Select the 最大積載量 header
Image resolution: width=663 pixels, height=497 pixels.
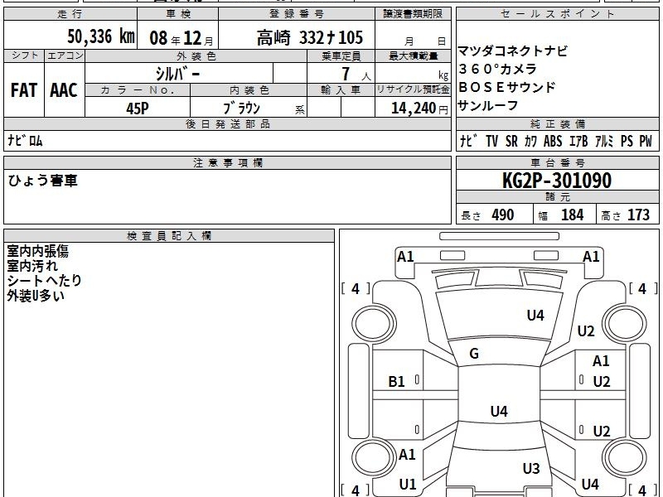pos(413,56)
